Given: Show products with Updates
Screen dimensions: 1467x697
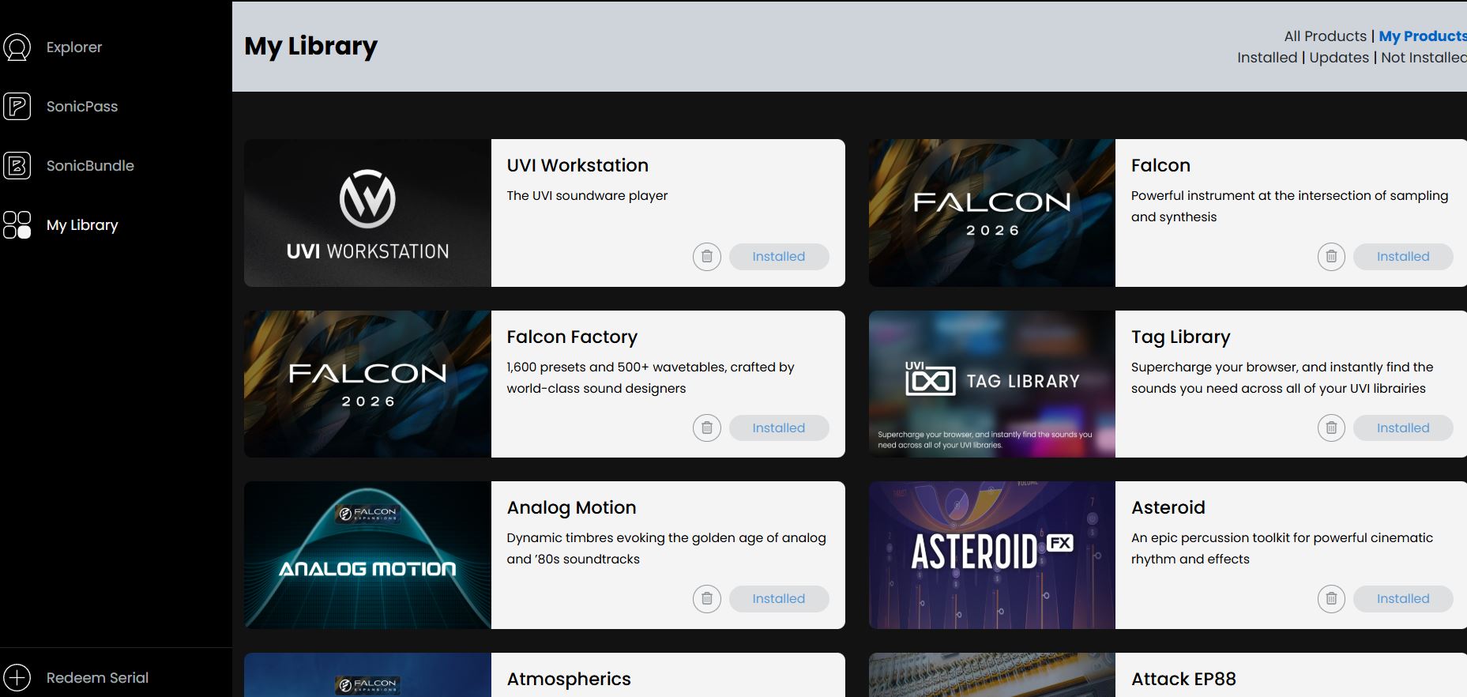Looking at the screenshot, I should pyautogui.click(x=1339, y=58).
